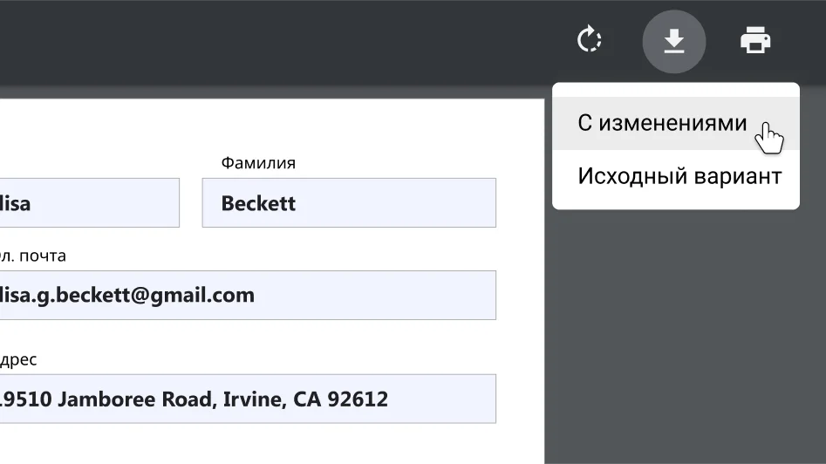Select "С изменениями" download option

click(662, 123)
